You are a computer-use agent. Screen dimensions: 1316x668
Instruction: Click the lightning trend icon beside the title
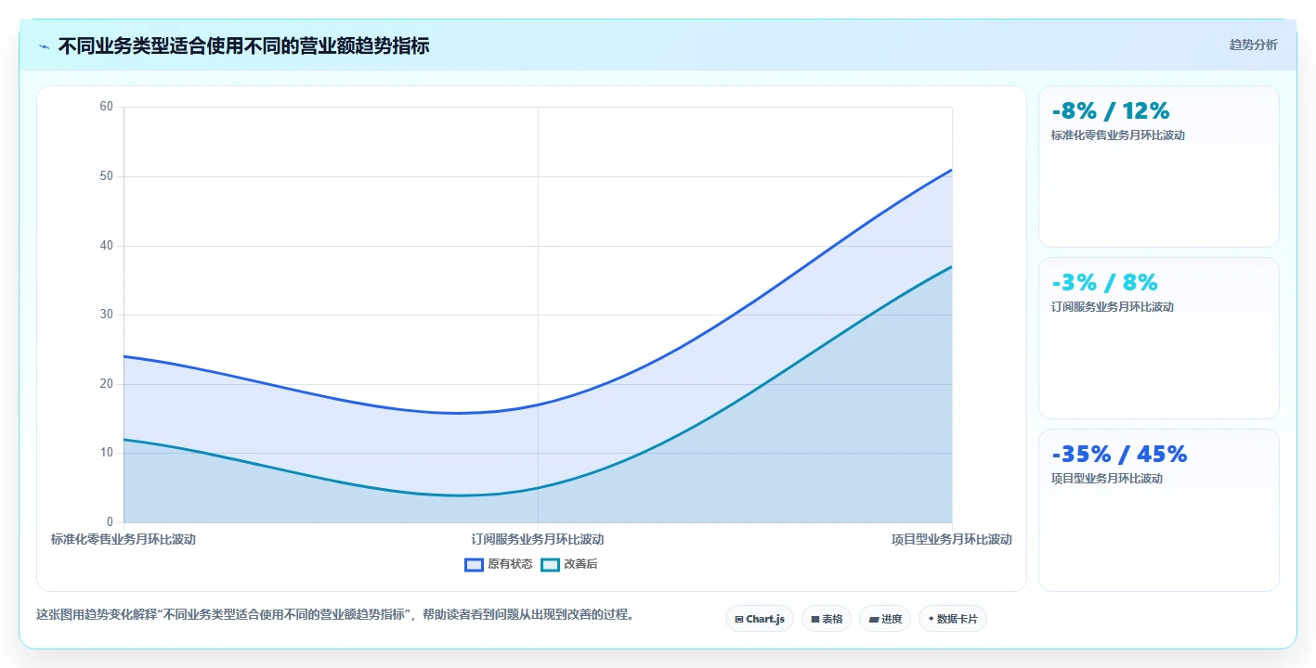pyautogui.click(x=44, y=46)
